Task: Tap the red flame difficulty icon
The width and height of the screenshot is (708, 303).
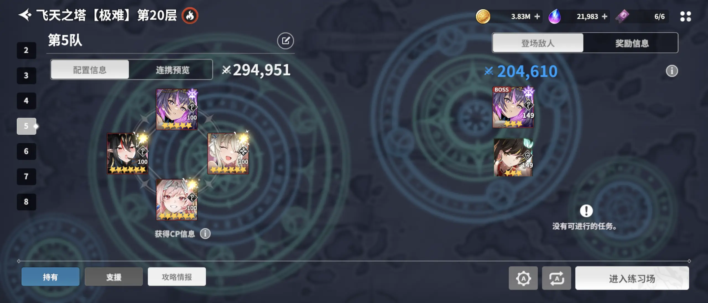Action: (190, 15)
